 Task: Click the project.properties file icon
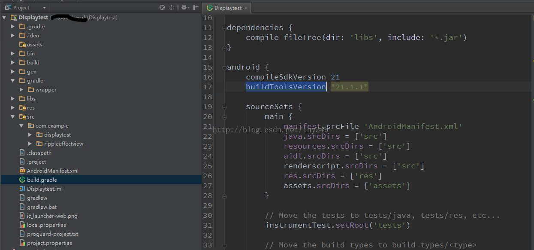pos(22,243)
